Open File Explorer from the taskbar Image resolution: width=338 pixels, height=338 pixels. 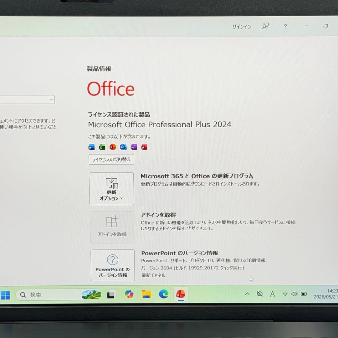pyautogui.click(x=146, y=294)
